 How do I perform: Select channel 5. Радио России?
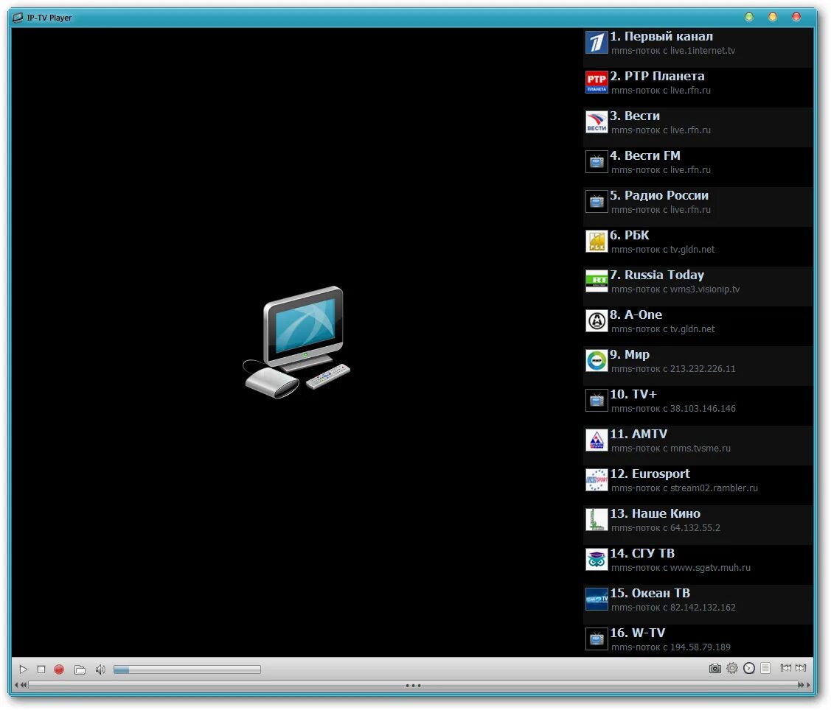point(698,206)
